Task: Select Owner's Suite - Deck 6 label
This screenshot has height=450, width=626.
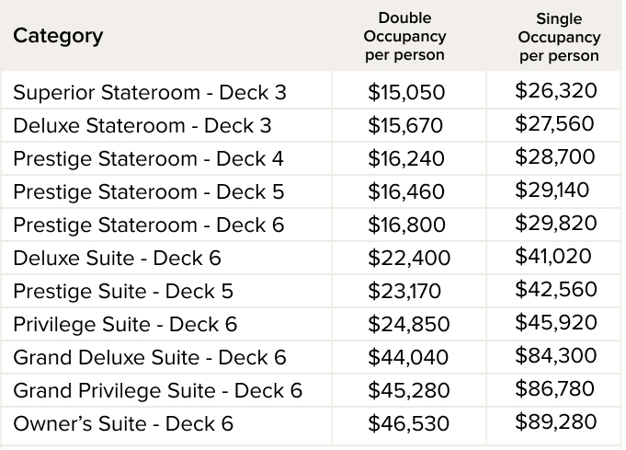Action: point(123,424)
